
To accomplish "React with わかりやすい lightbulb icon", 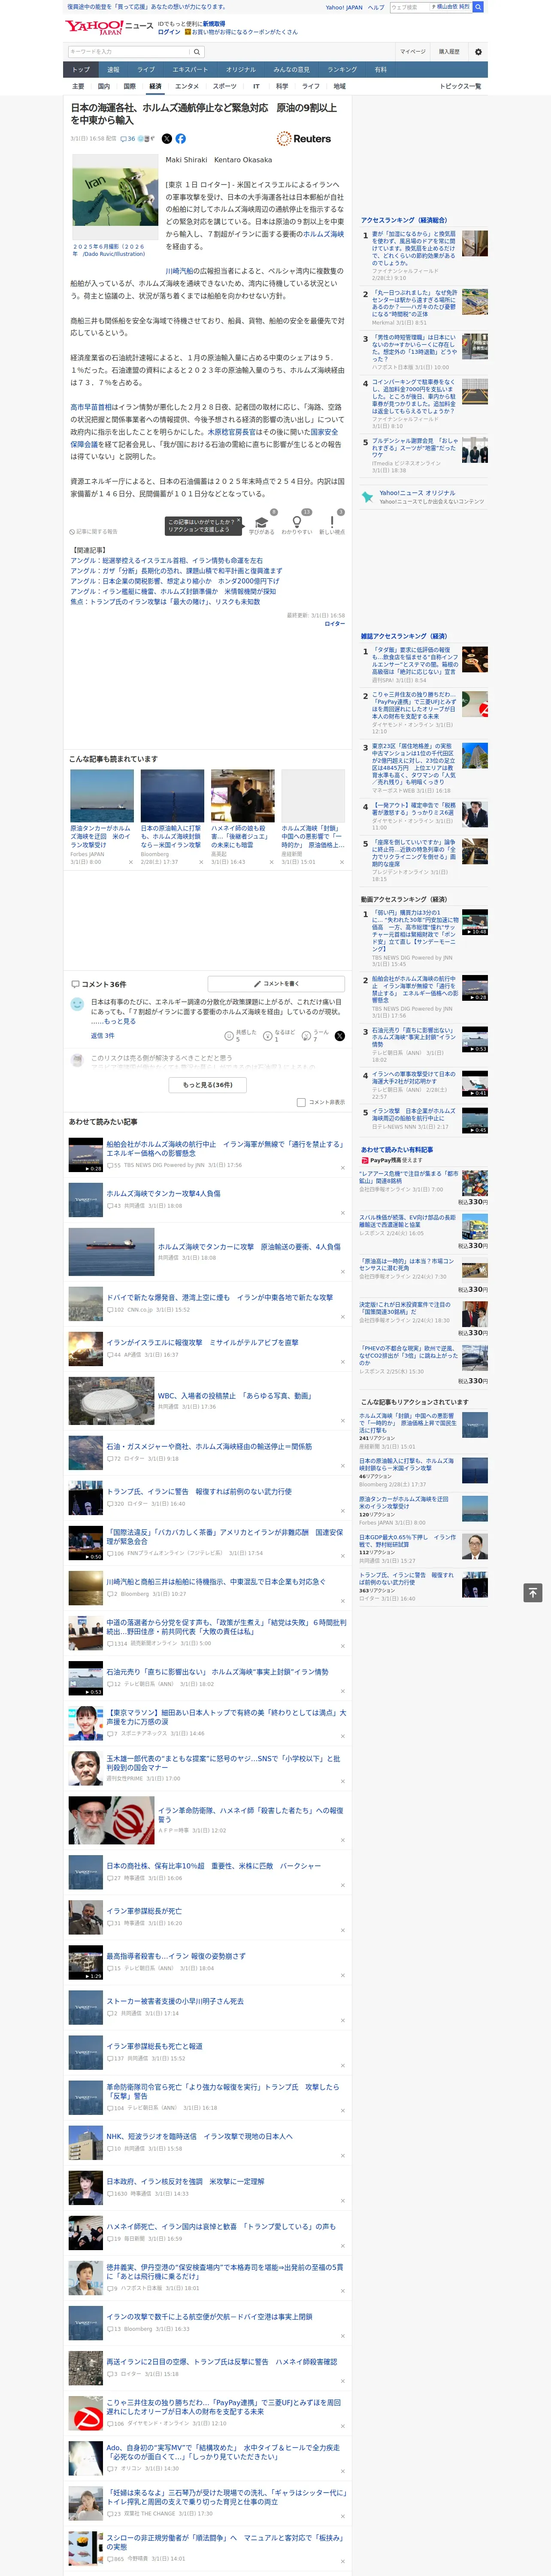I will coord(296,523).
